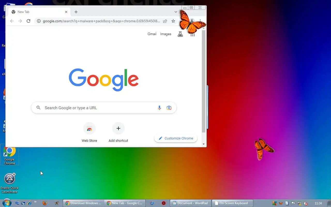The image size is (331, 207).
Task: Open the Windows Start menu
Action: coord(7,203)
